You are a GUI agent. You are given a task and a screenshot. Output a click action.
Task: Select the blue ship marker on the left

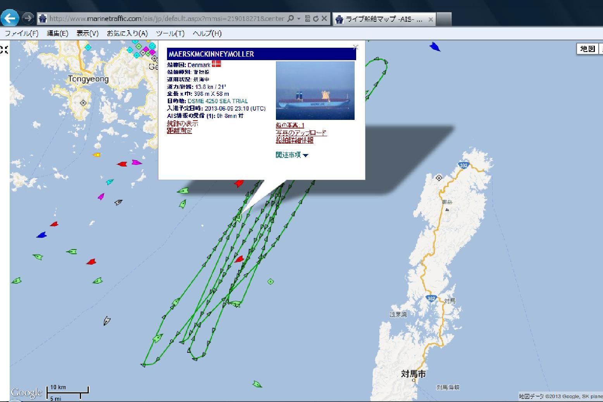[x=41, y=235]
